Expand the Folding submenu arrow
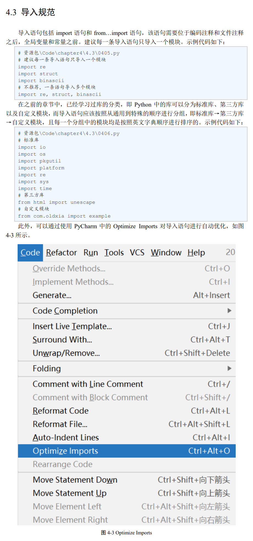 click(x=229, y=368)
